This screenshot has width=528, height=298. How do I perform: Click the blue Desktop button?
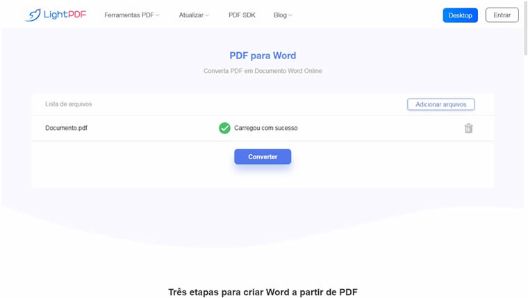pyautogui.click(x=460, y=15)
